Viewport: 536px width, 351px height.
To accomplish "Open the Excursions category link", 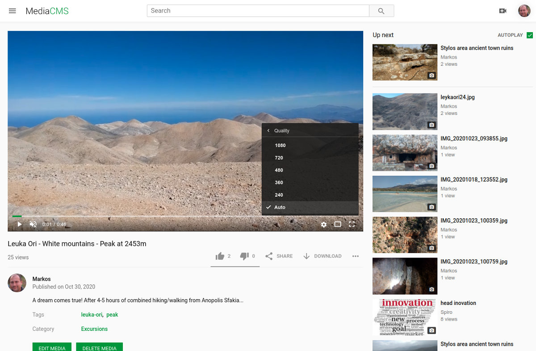I will tap(94, 329).
